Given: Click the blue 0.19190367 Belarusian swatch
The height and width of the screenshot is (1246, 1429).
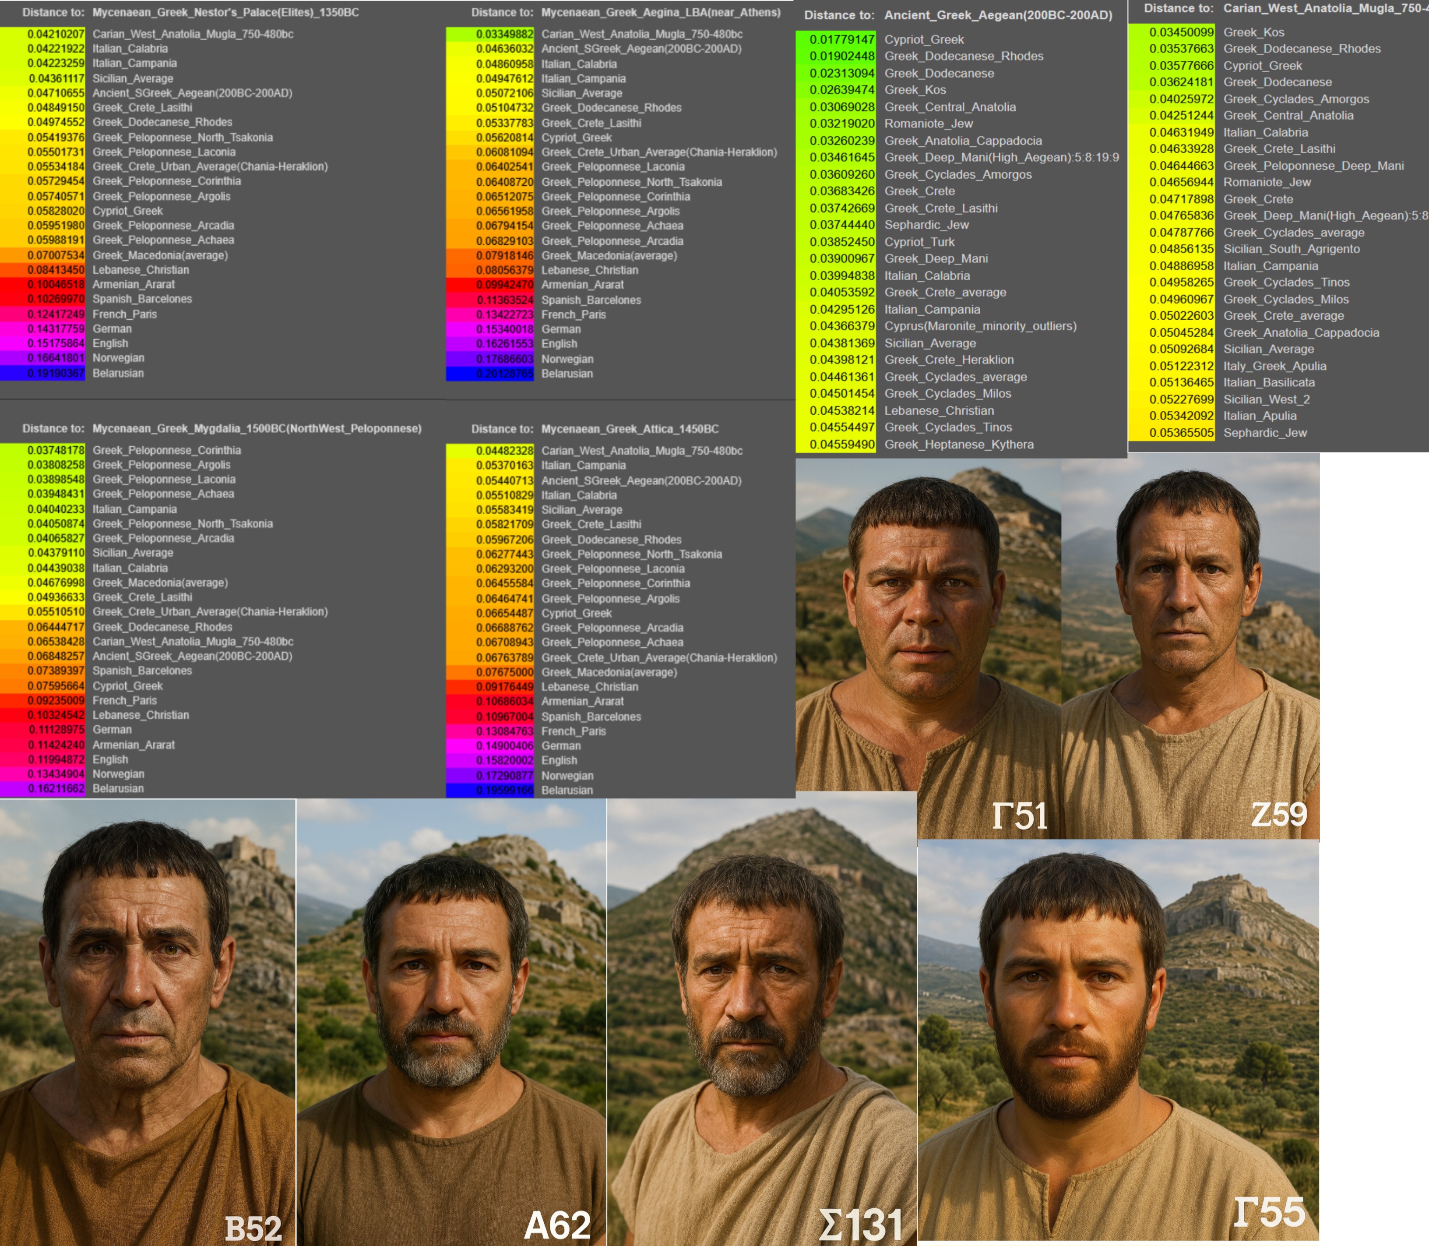Looking at the screenshot, I should [43, 374].
